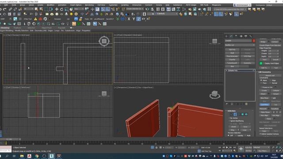This screenshot has width=283, height=159.
Task: Click Create Shape From Selection button
Action: pos(270,45)
